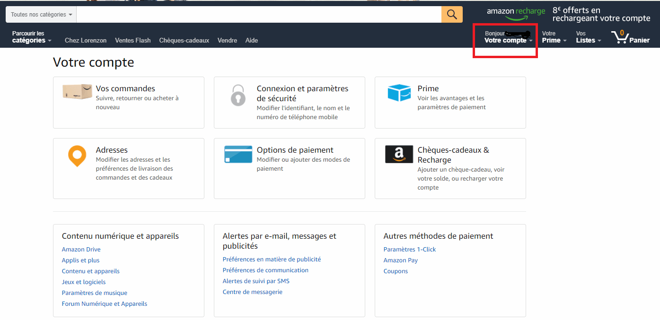660x320 pixels.
Task: Open the Amazon Pay link
Action: [401, 260]
